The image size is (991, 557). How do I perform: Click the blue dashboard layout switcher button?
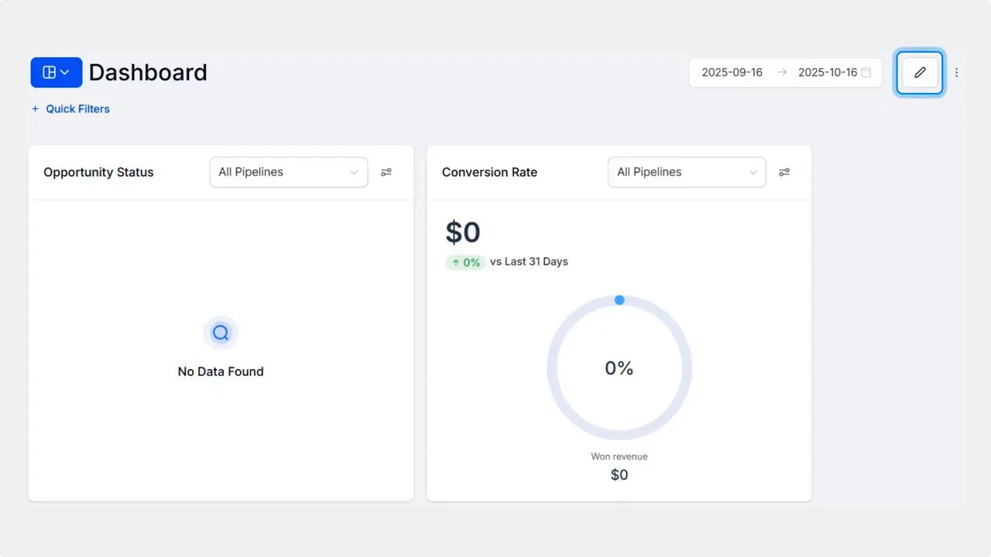click(x=57, y=73)
